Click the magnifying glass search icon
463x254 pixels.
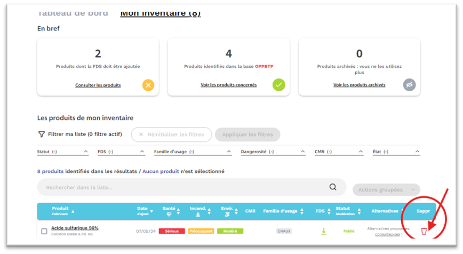(x=333, y=187)
